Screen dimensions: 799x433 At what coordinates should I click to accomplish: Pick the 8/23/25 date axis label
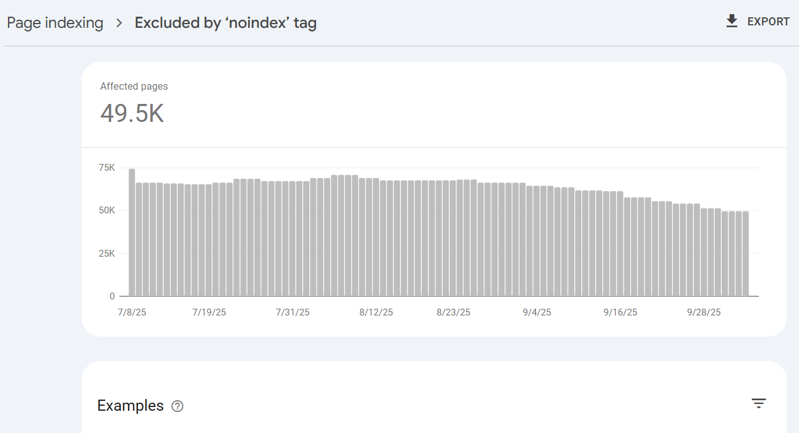coord(453,312)
